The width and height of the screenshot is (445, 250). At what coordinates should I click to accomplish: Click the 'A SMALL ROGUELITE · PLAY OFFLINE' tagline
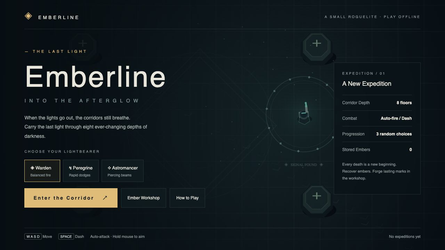tap(372, 17)
